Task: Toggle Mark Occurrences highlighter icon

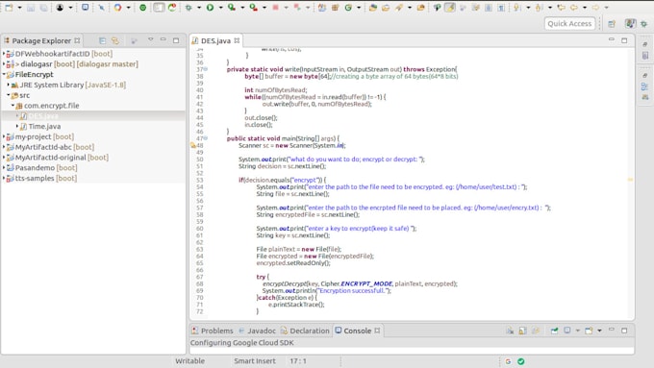Action: coord(450,7)
